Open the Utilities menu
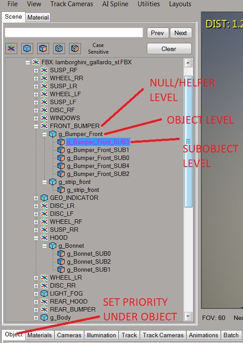The height and width of the screenshot is (343, 243). pyautogui.click(x=149, y=4)
